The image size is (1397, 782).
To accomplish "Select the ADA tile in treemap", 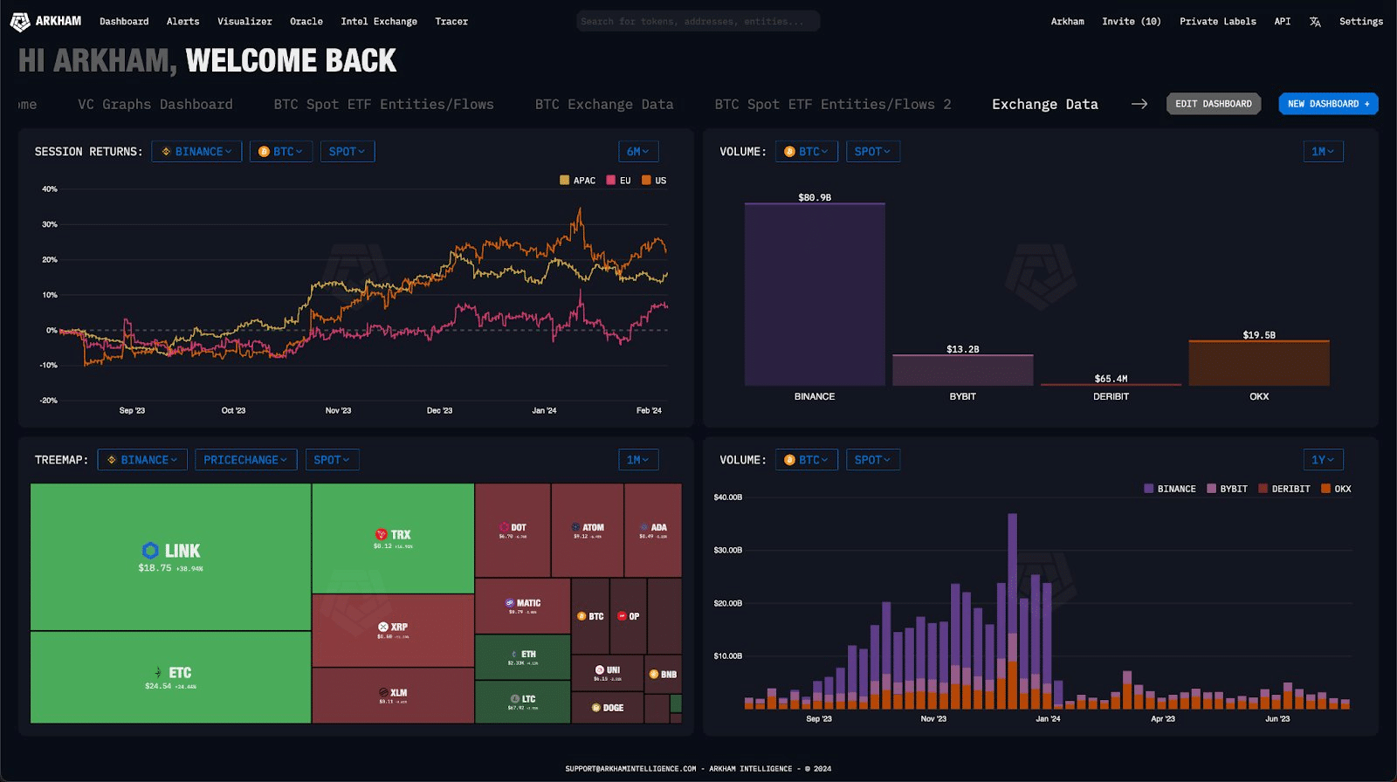I will click(x=653, y=531).
